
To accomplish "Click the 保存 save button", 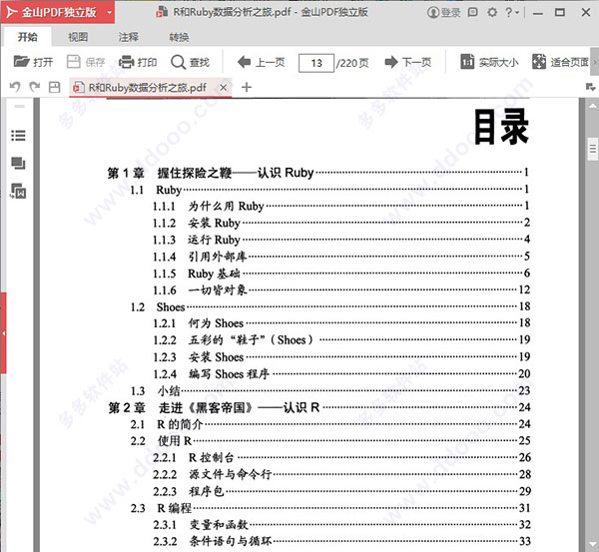I will point(86,62).
